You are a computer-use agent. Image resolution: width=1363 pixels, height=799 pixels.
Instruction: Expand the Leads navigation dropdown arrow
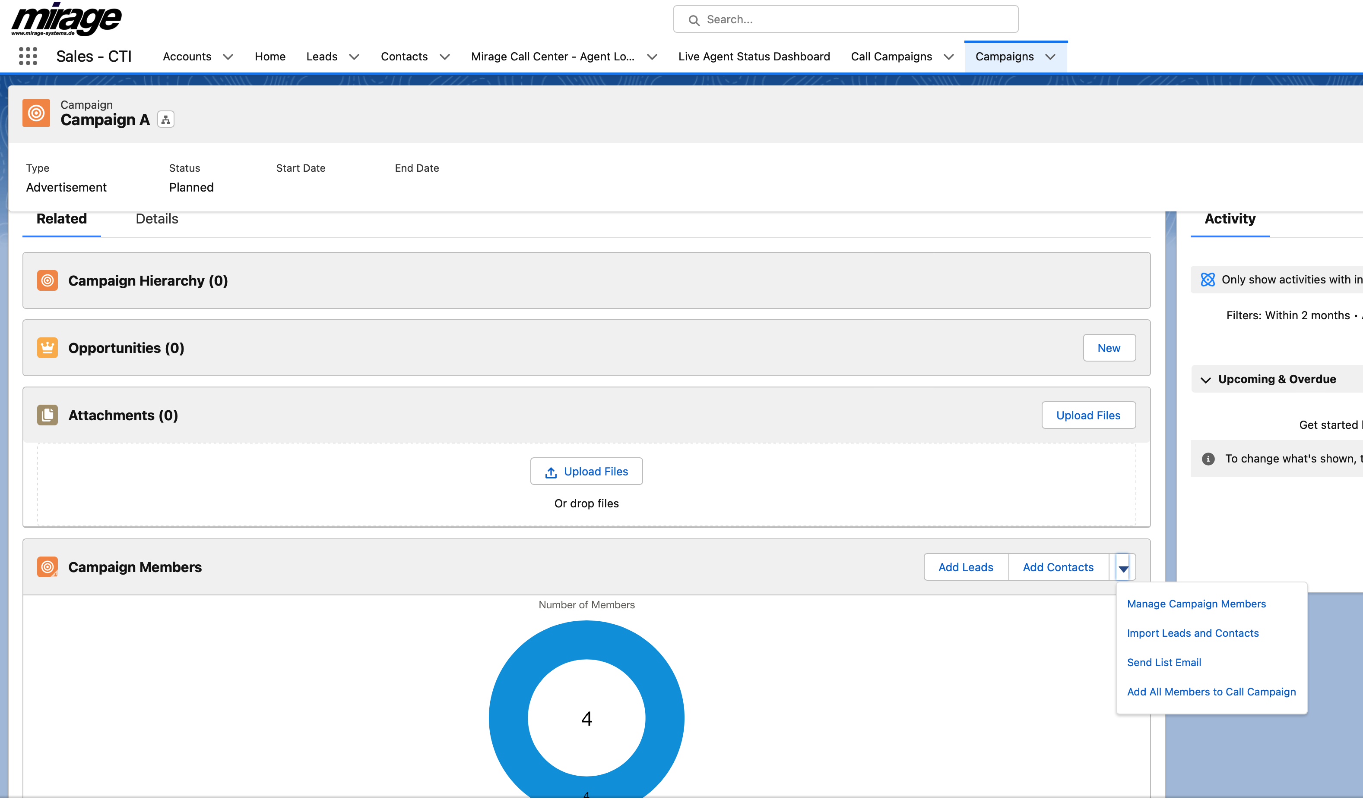coord(354,57)
